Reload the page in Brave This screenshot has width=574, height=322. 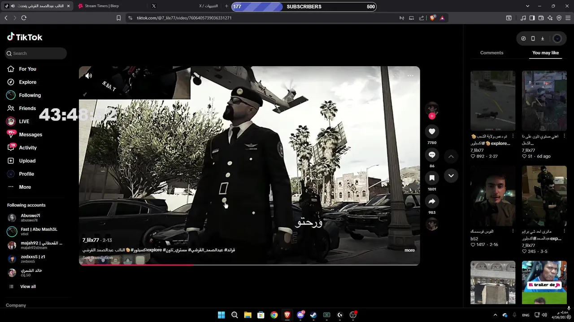[x=24, y=18]
